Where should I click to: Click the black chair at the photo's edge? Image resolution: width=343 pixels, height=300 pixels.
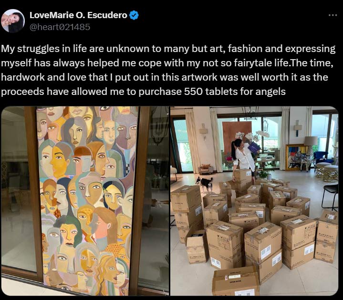coord(330,197)
